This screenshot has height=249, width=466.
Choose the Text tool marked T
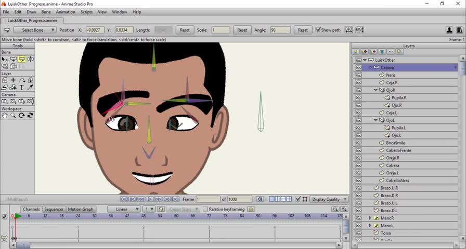(x=22, y=88)
